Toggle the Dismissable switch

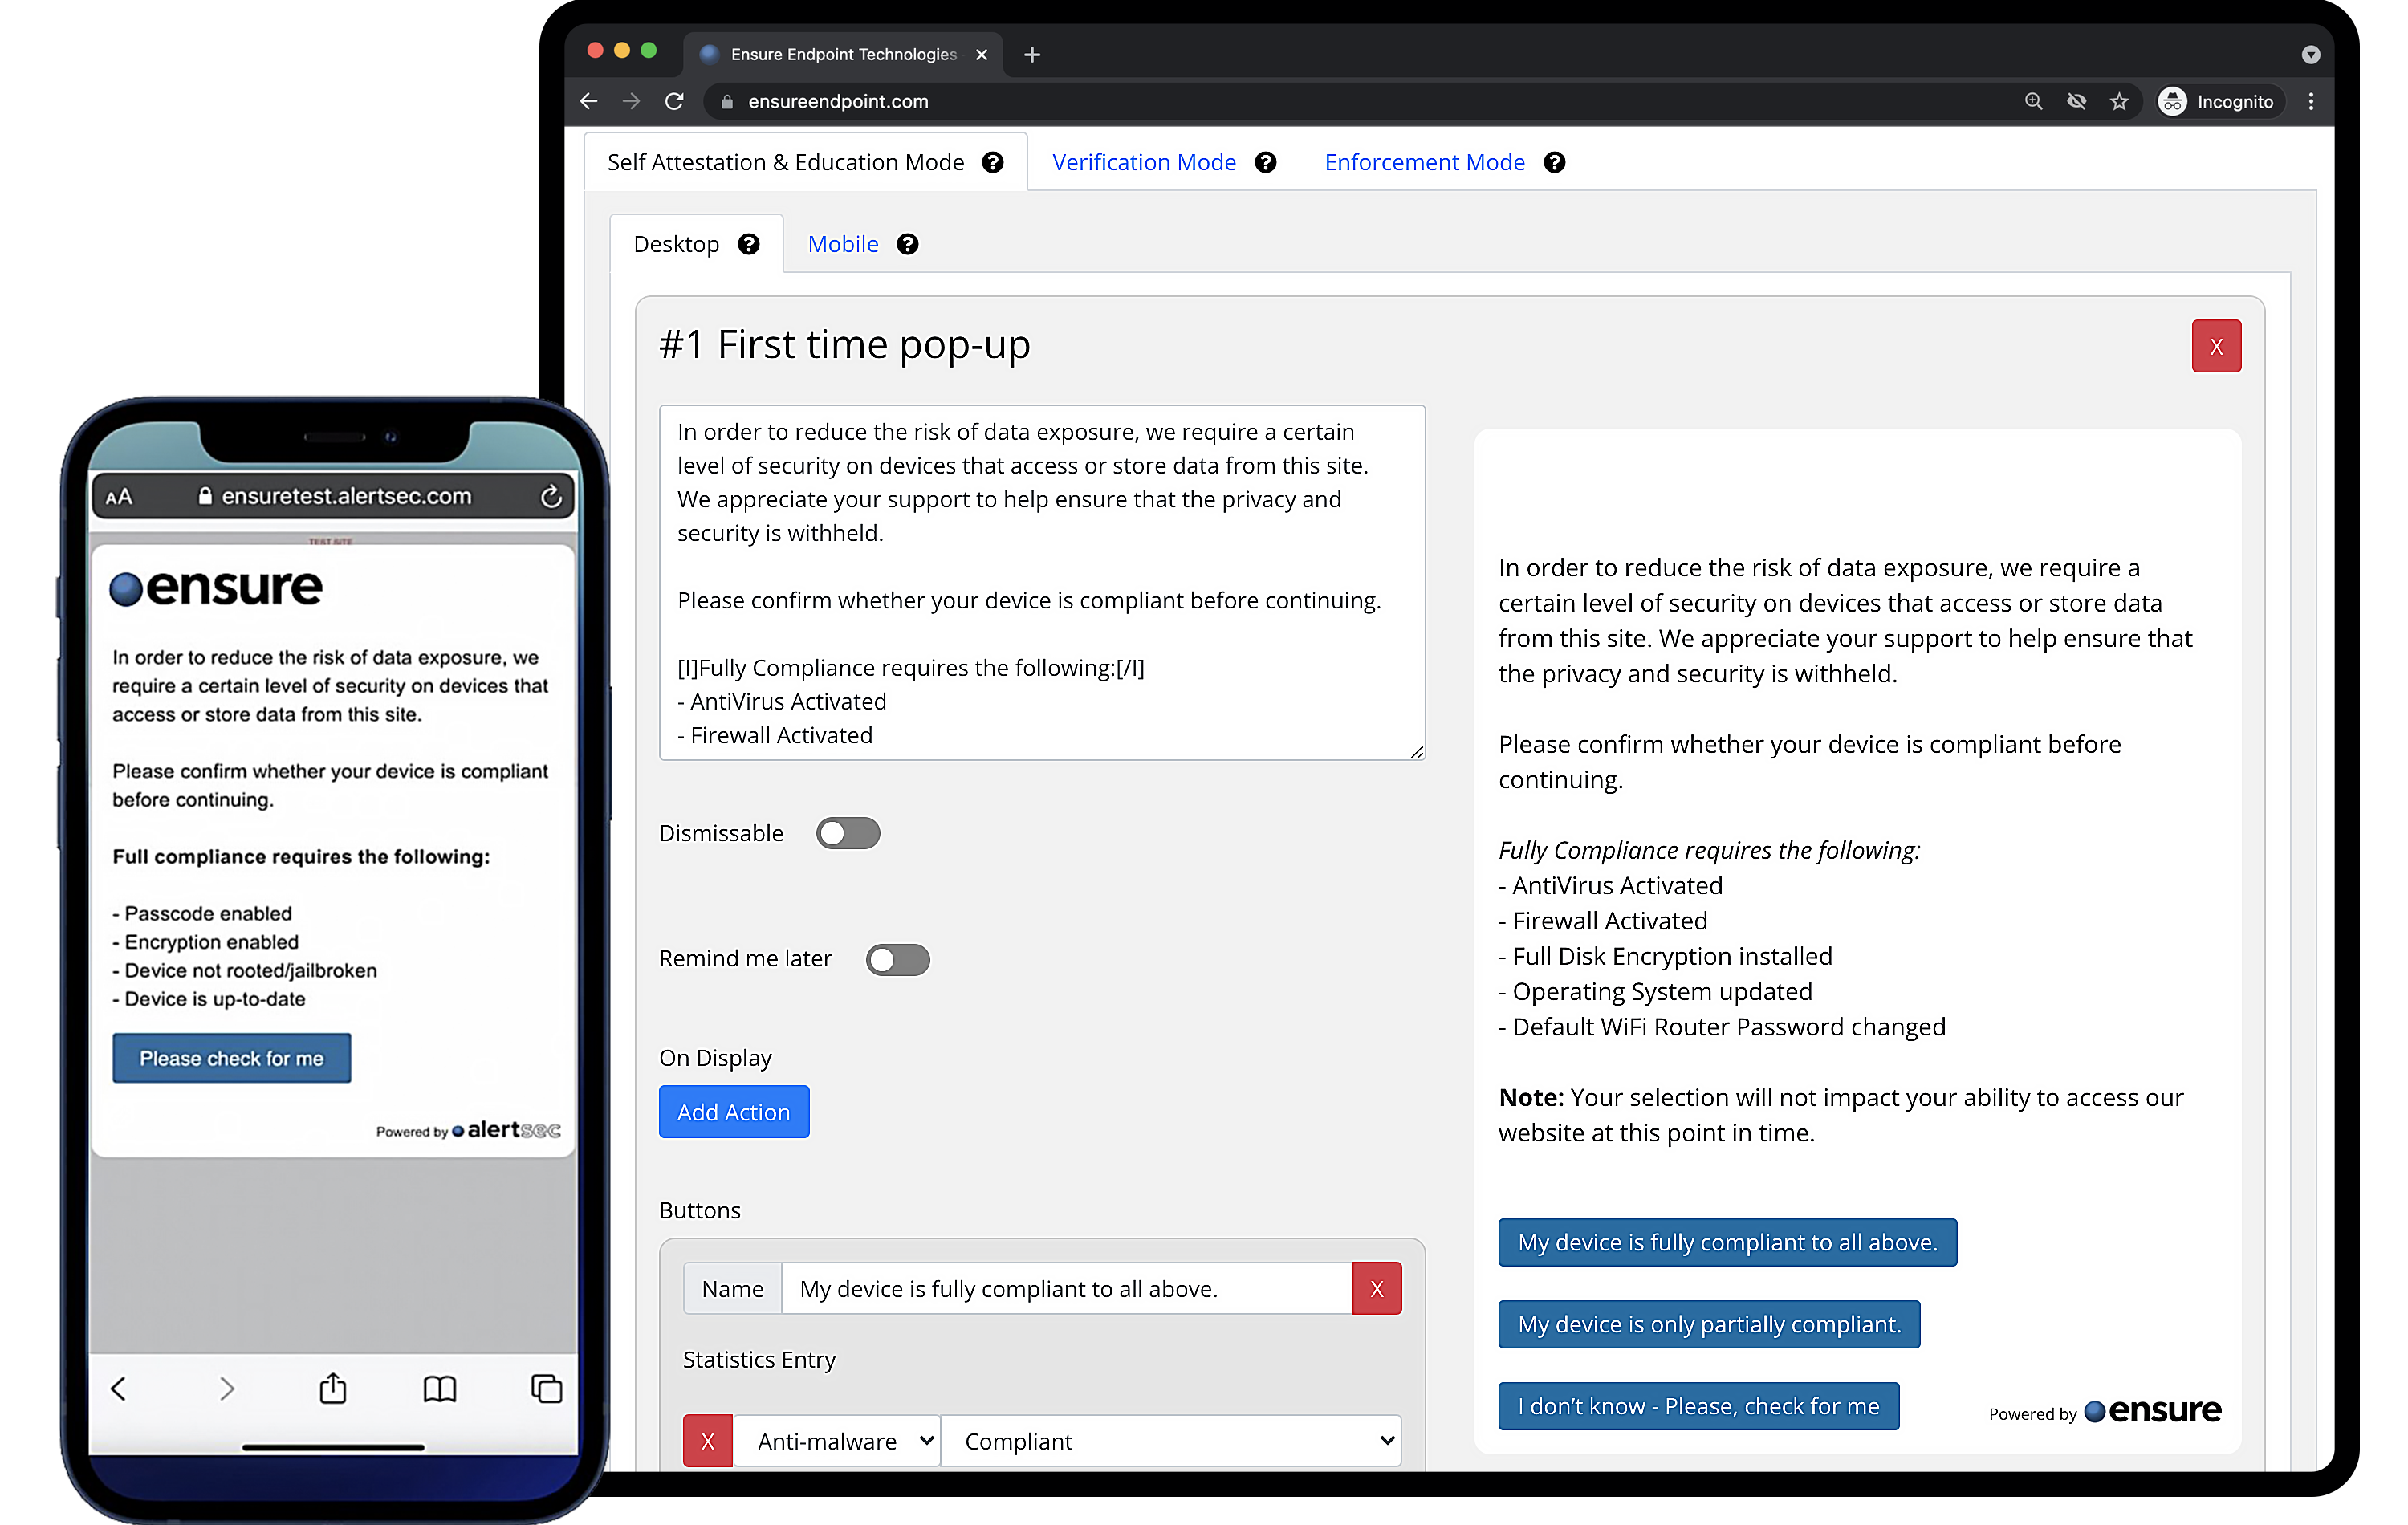point(848,833)
